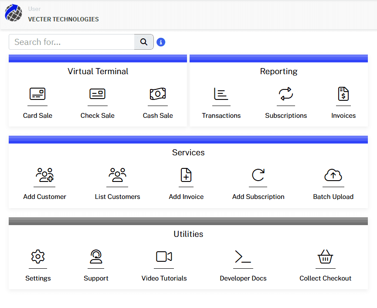Start an Add Subscription
The width and height of the screenshot is (377, 308).
click(258, 175)
